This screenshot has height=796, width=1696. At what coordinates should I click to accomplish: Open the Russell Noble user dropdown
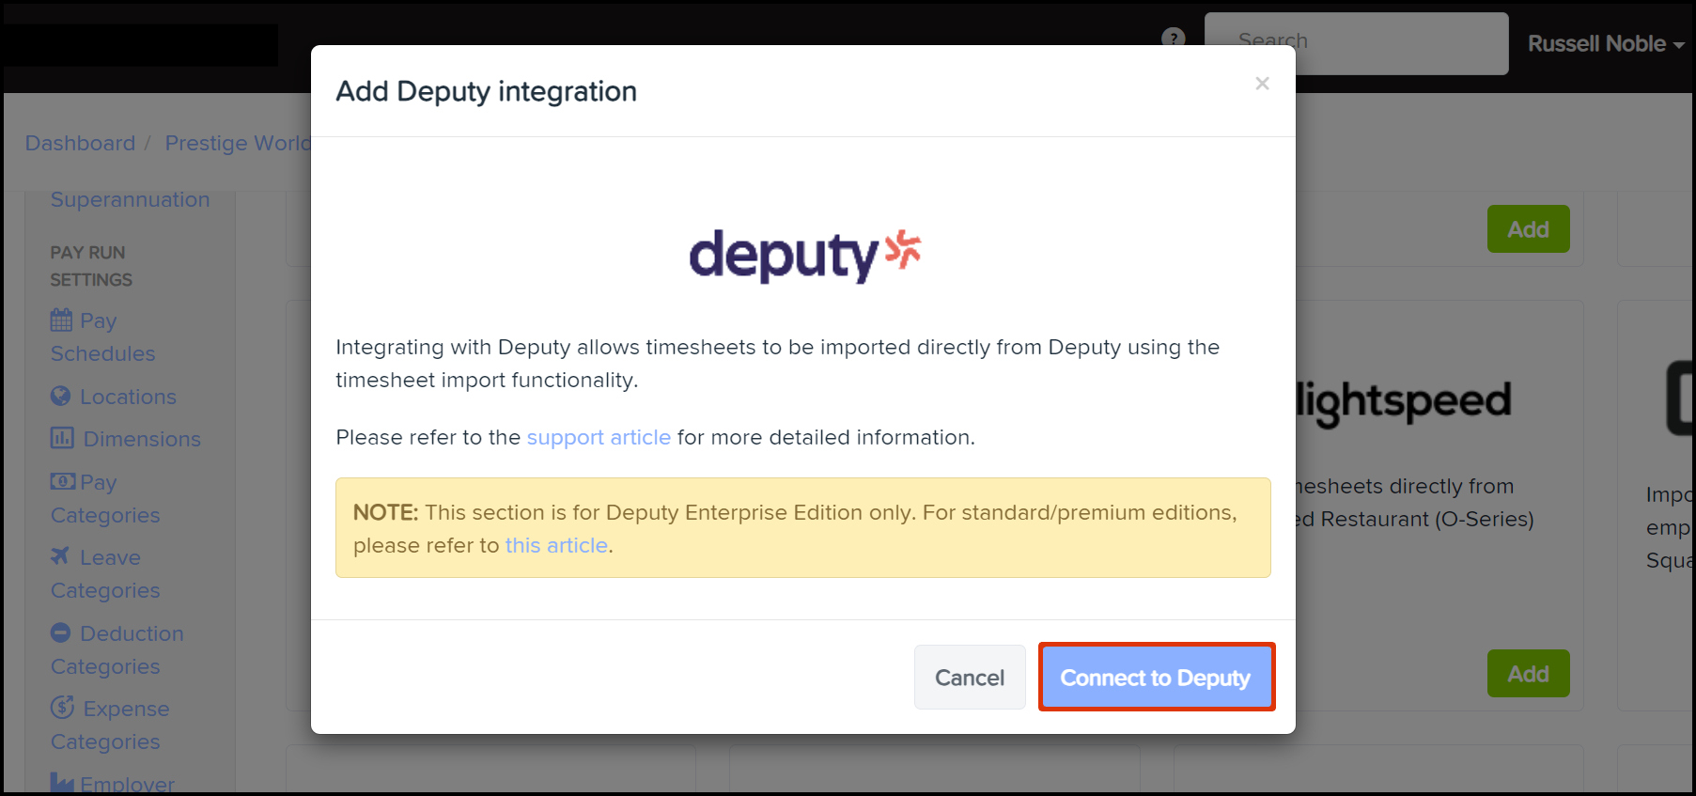click(1605, 44)
